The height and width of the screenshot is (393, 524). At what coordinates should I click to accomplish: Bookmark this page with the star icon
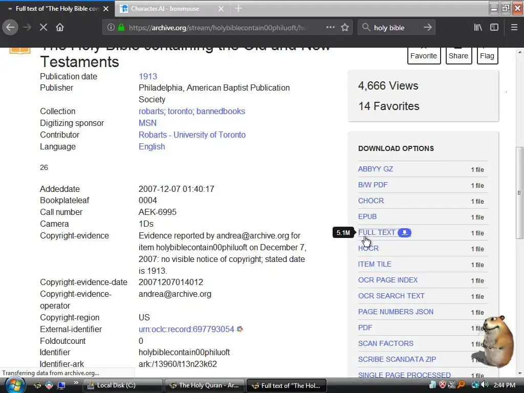345,28
